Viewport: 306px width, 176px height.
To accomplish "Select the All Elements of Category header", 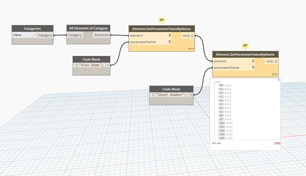I will tap(88, 28).
